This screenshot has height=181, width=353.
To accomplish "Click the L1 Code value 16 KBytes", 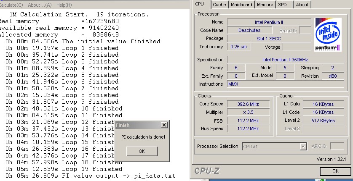I will click(x=323, y=112).
